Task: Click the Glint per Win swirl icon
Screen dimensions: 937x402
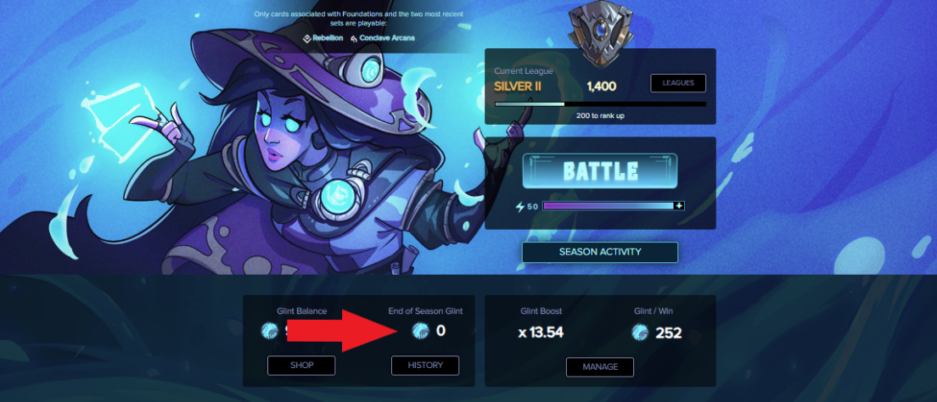Action: 640,332
